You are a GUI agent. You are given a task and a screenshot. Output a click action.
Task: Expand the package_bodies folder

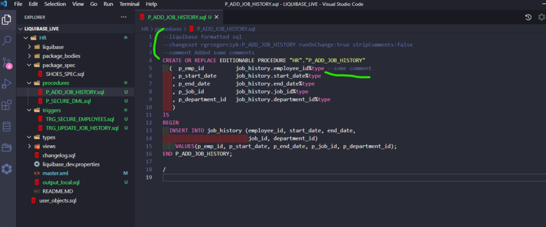[x=76, y=56]
